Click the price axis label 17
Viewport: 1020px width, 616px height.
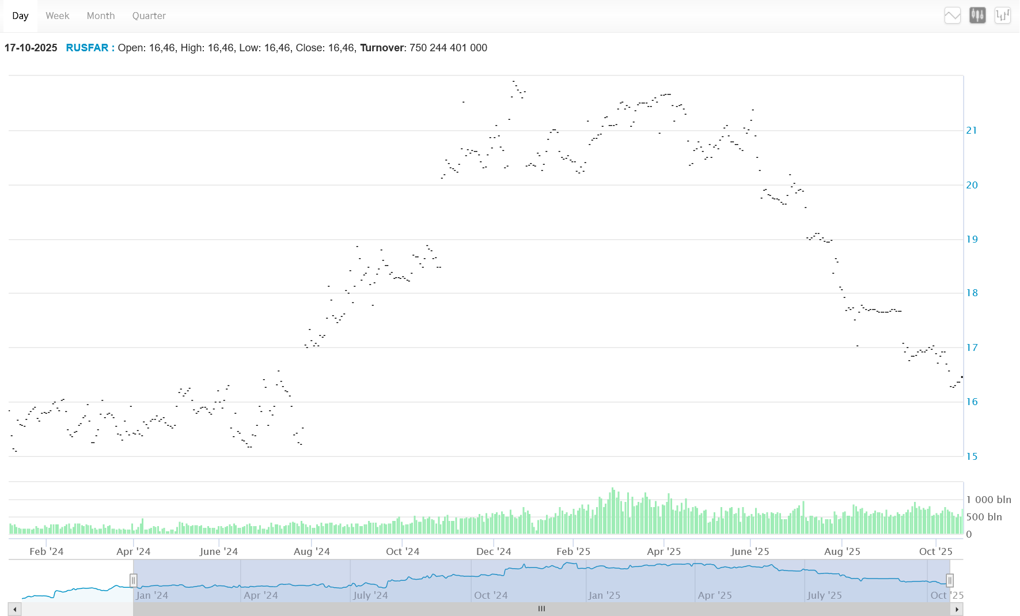pos(972,347)
